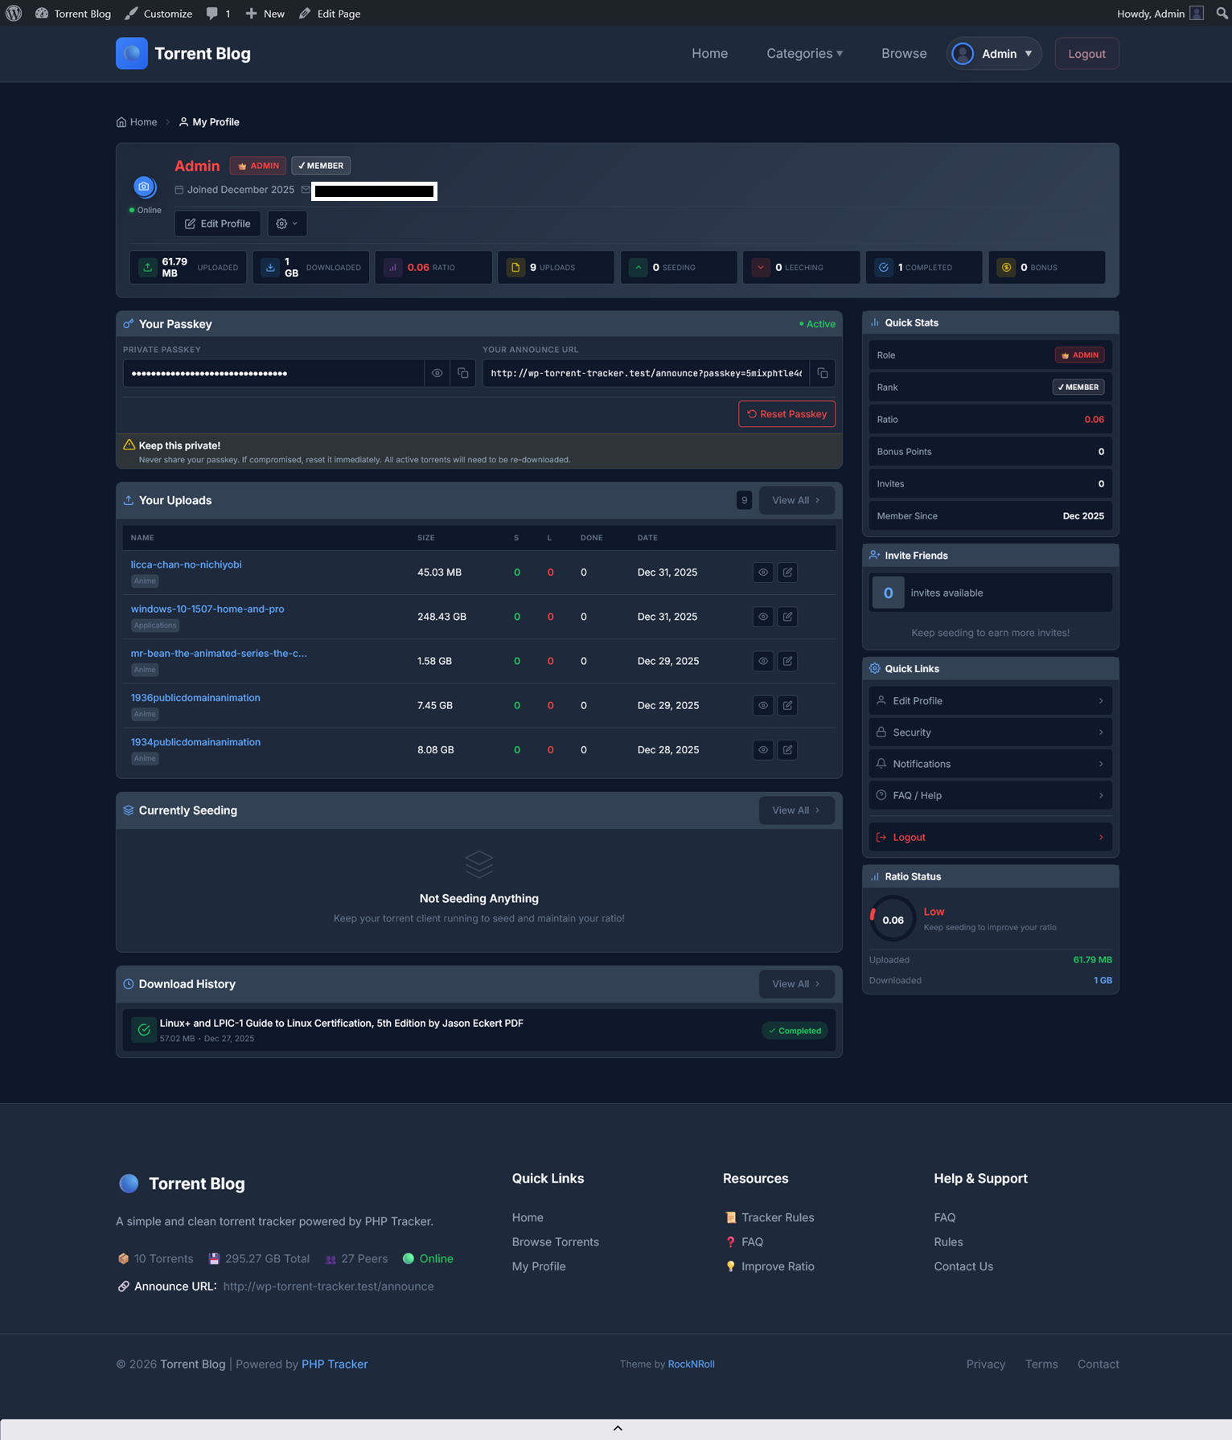This screenshot has width=1232, height=1440.
Task: View the licca-chan-no-nichiyobi torrent eye icon
Action: 763,572
